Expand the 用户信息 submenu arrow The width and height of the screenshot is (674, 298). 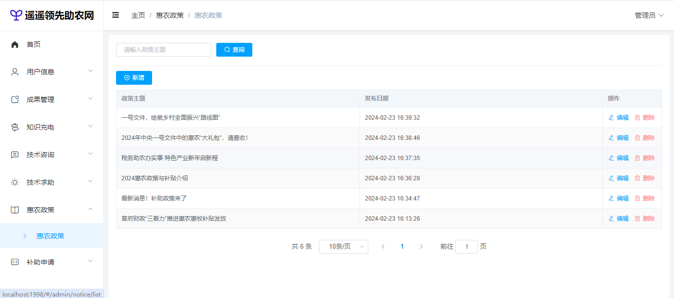click(x=90, y=71)
